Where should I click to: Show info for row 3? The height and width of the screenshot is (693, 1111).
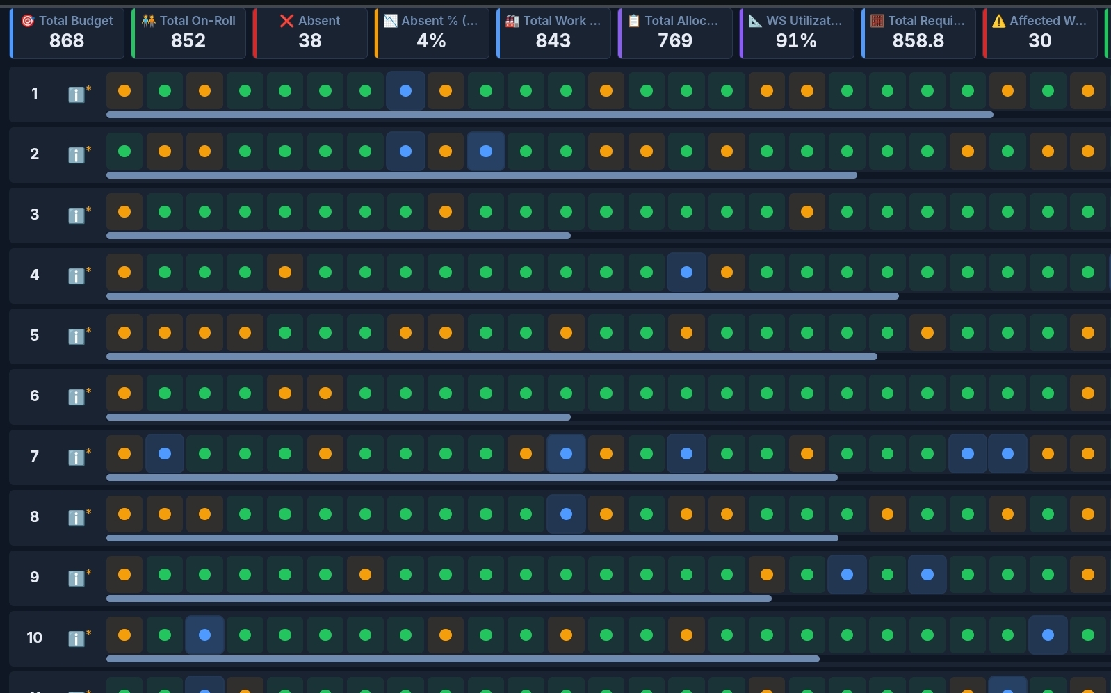(76, 215)
